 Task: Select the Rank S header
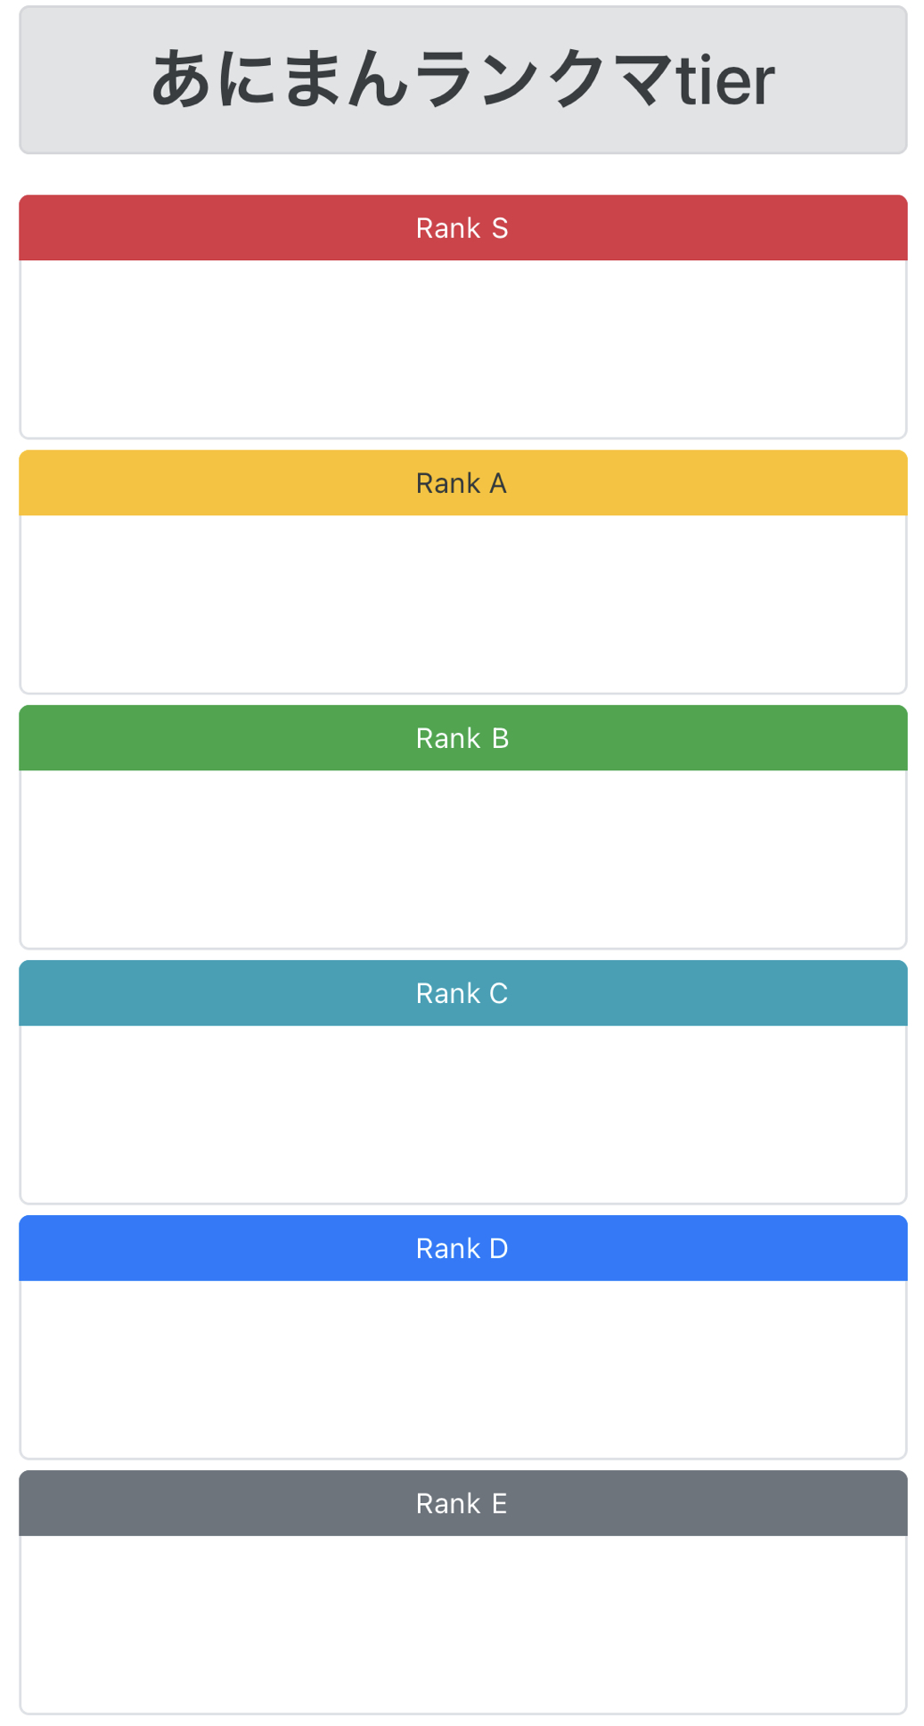[x=462, y=228]
